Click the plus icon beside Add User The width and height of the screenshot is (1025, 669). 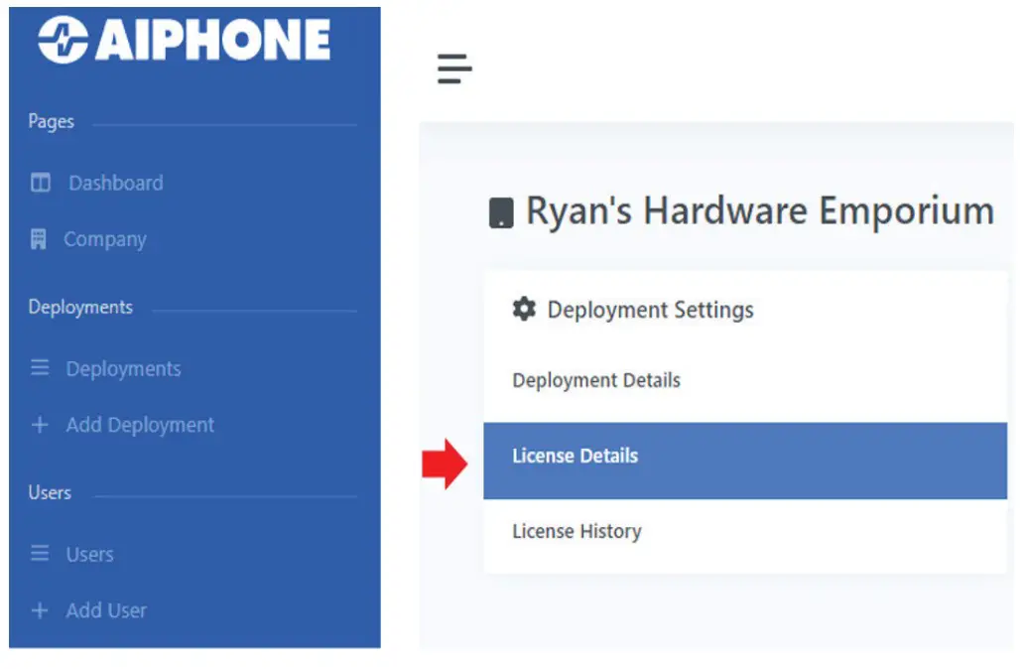click(39, 610)
